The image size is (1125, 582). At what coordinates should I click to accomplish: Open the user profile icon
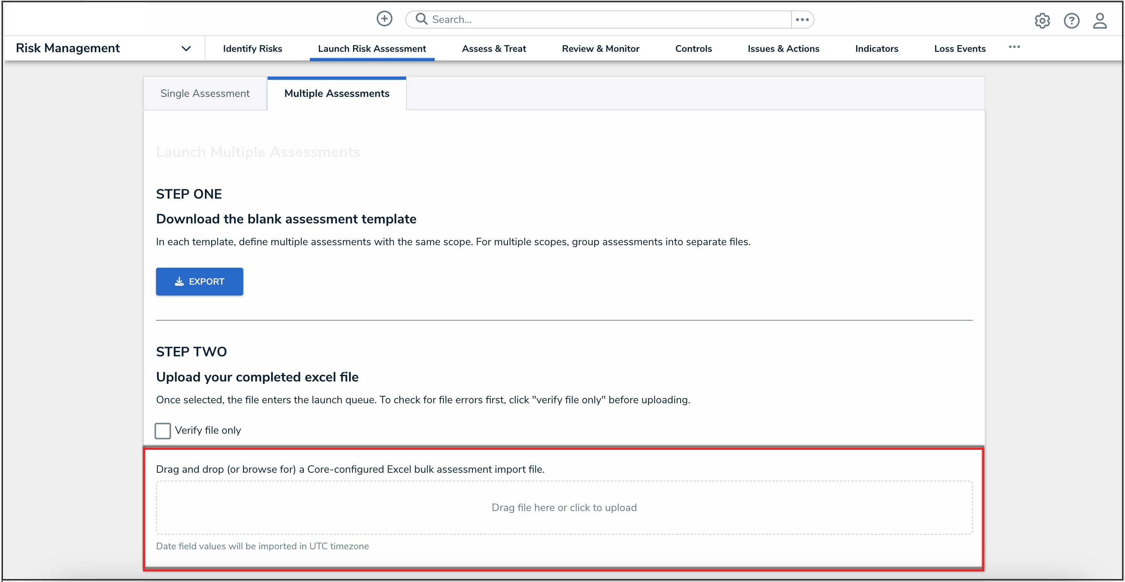click(1100, 21)
